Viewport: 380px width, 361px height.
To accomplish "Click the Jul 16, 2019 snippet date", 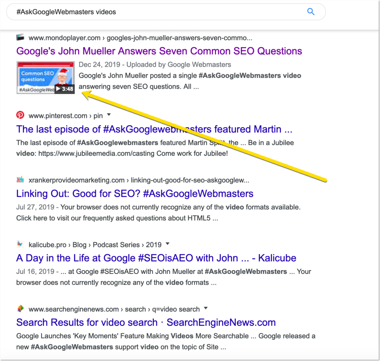I will [x=35, y=272].
